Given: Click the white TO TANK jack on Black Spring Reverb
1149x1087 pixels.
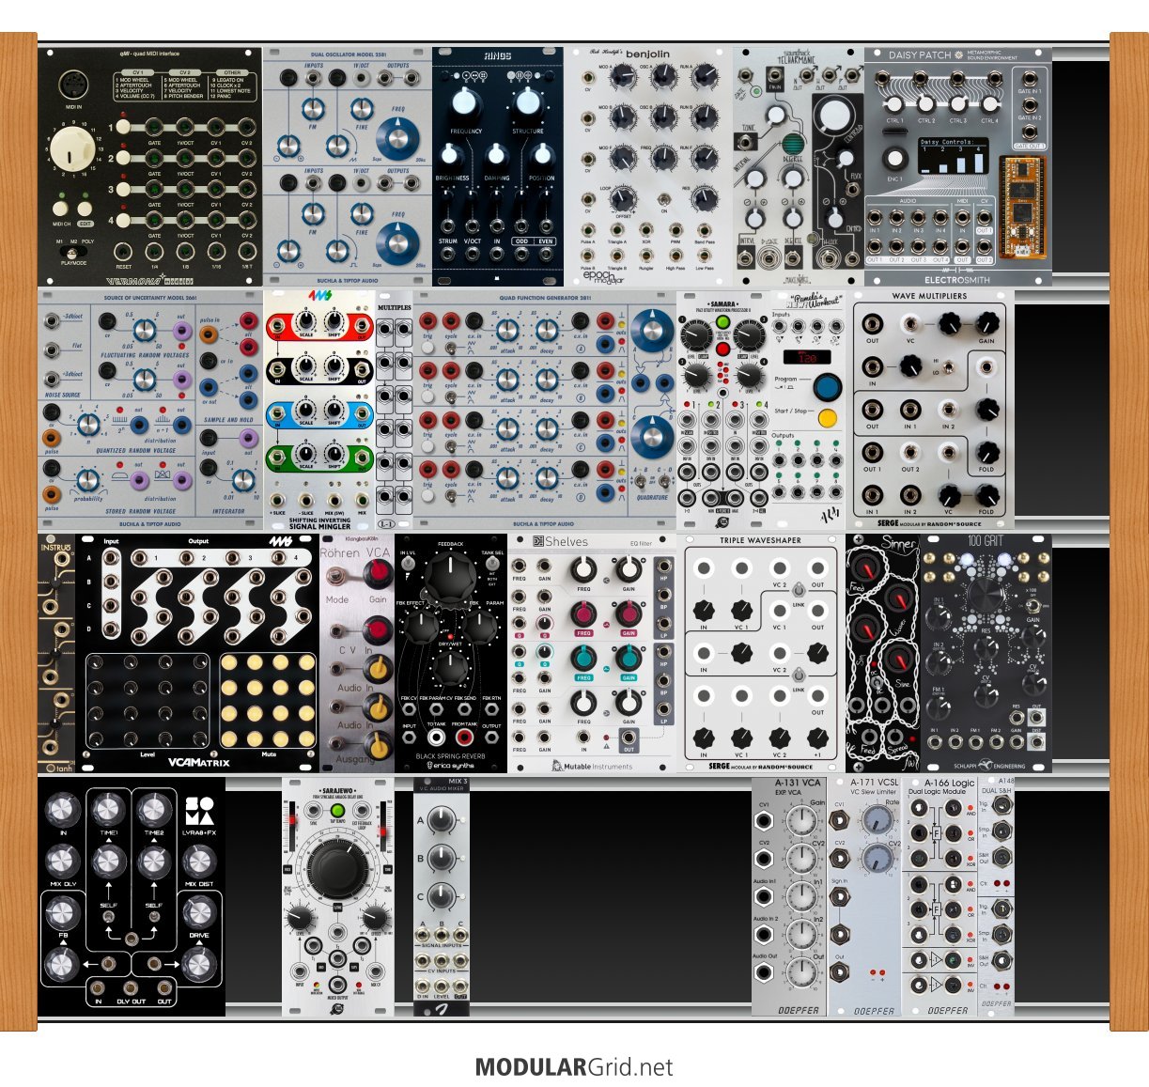Looking at the screenshot, I should pyautogui.click(x=436, y=738).
